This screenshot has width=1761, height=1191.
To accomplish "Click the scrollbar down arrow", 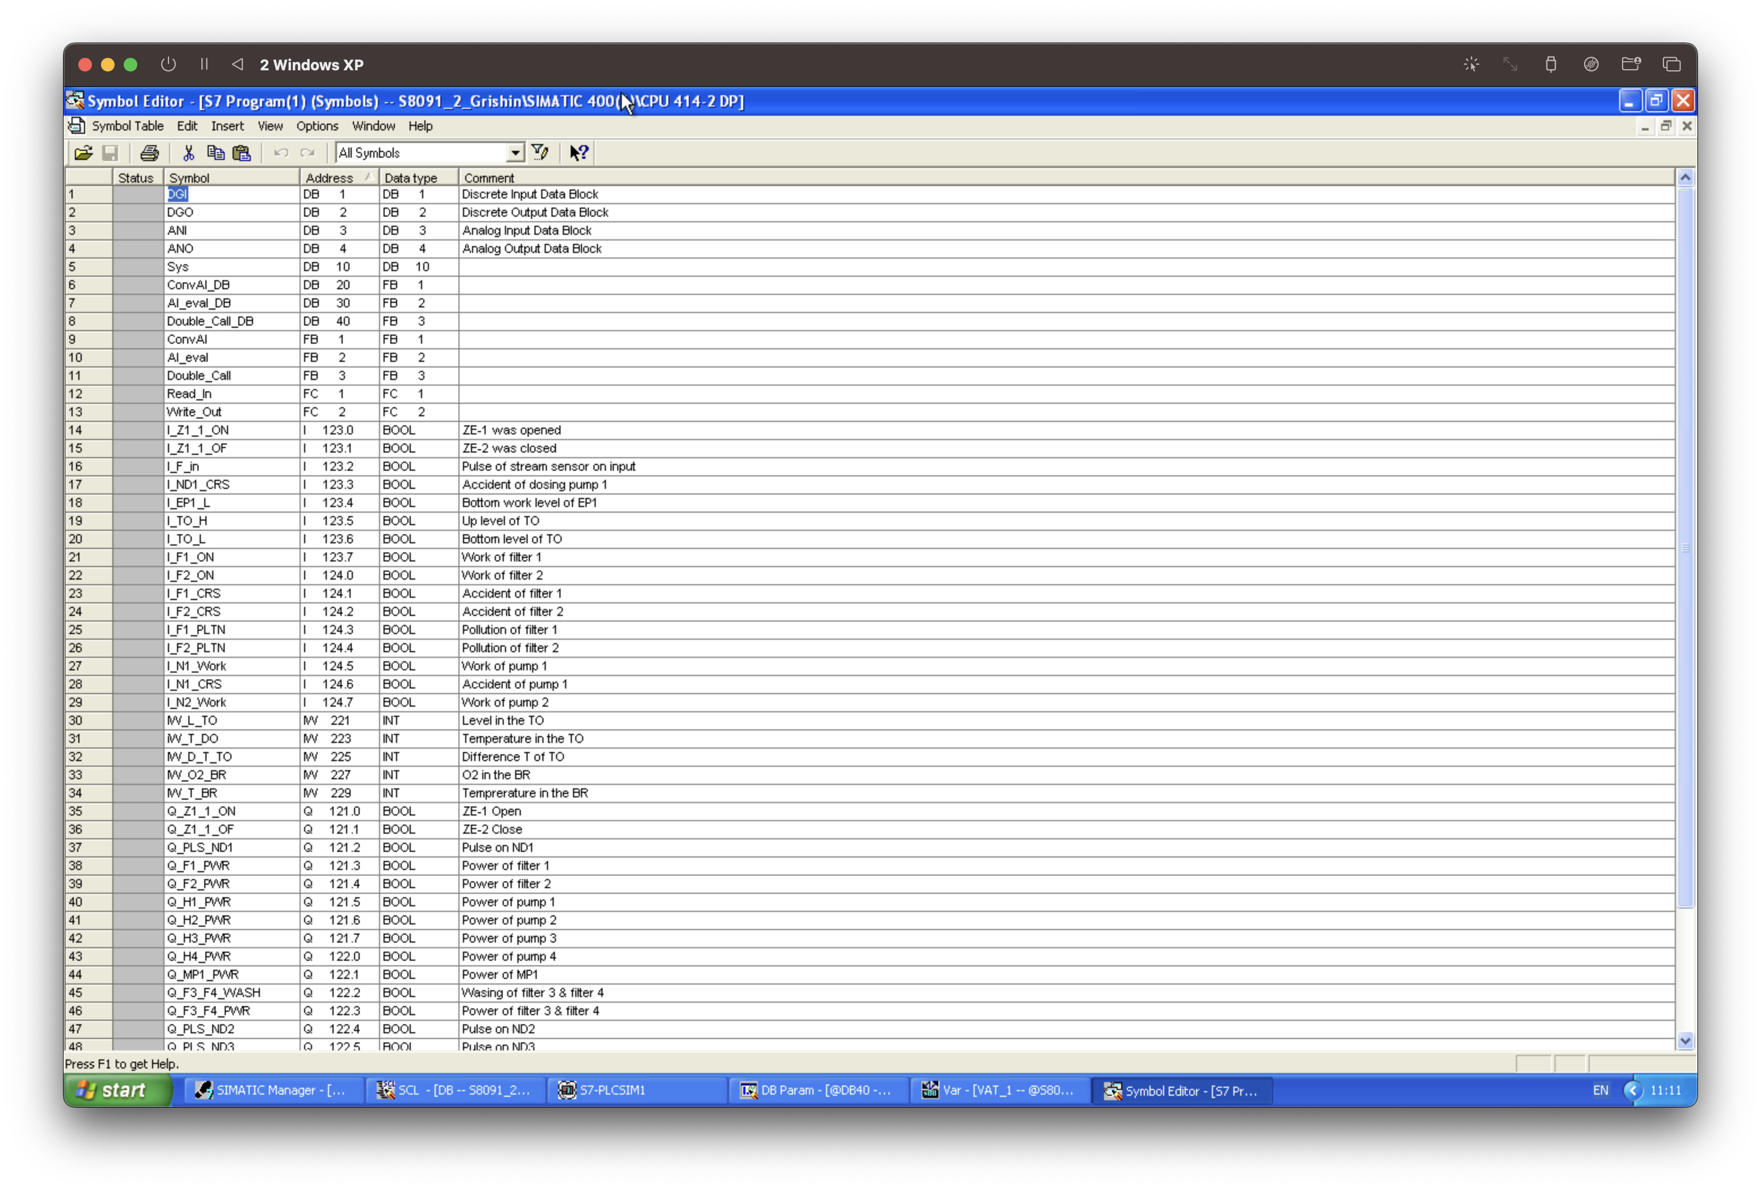I will 1684,1040.
